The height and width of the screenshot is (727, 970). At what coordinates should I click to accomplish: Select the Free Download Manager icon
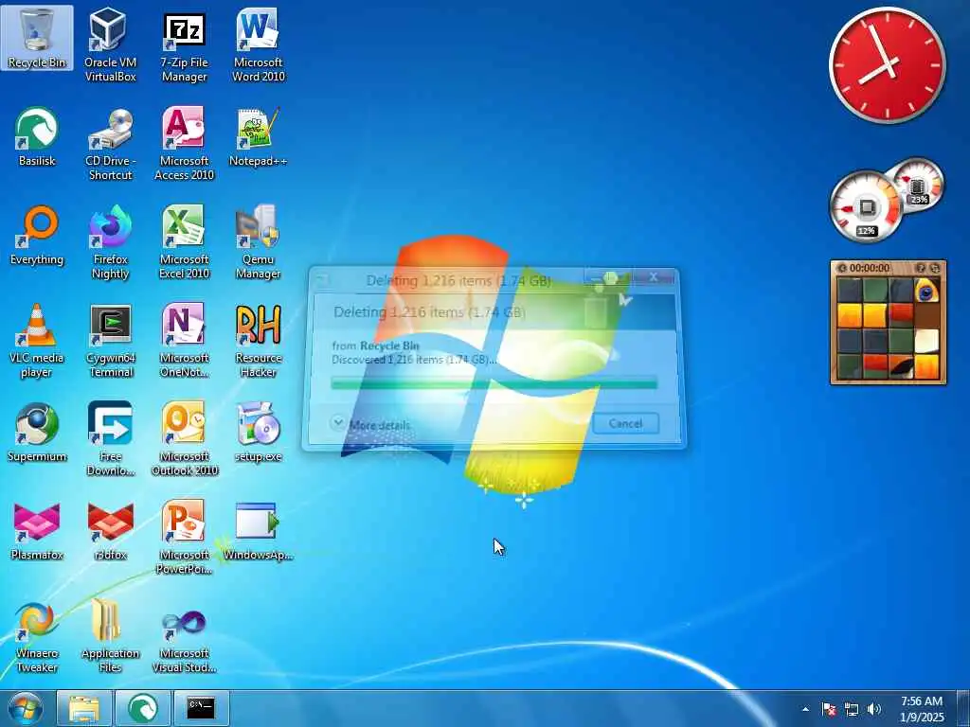click(110, 439)
